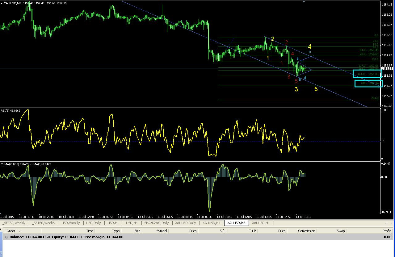
Task: Switch to the USD,H4 chart tab
Action: pyautogui.click(x=132, y=223)
